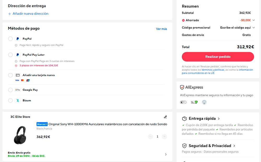Click the Bizum logo icon

(17, 100)
